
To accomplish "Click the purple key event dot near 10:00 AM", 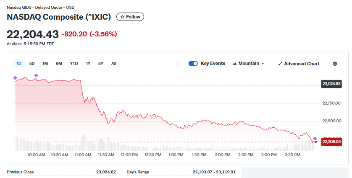I will (x=36, y=75).
